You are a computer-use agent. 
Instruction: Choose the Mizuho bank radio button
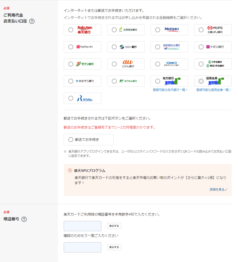click(157, 30)
